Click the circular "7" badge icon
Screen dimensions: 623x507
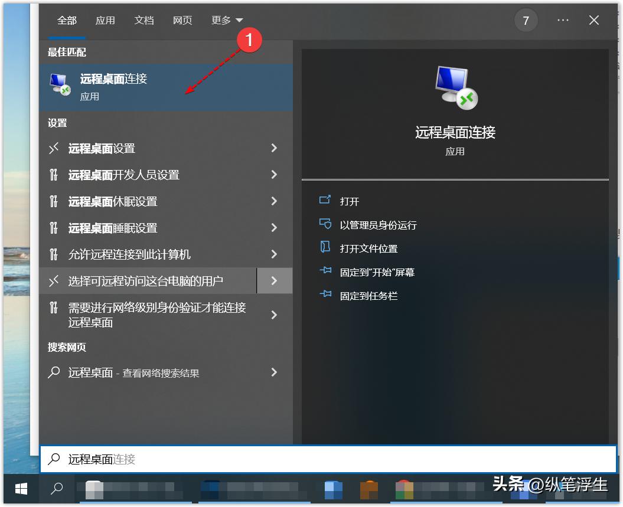[x=526, y=20]
